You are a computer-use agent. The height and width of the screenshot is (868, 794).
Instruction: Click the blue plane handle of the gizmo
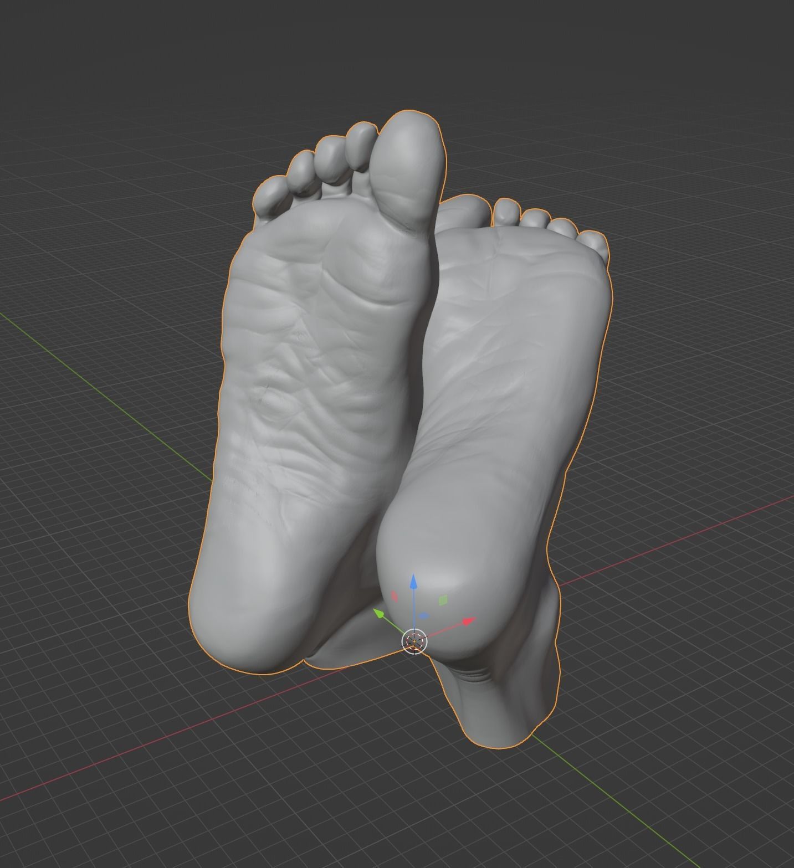(423, 616)
